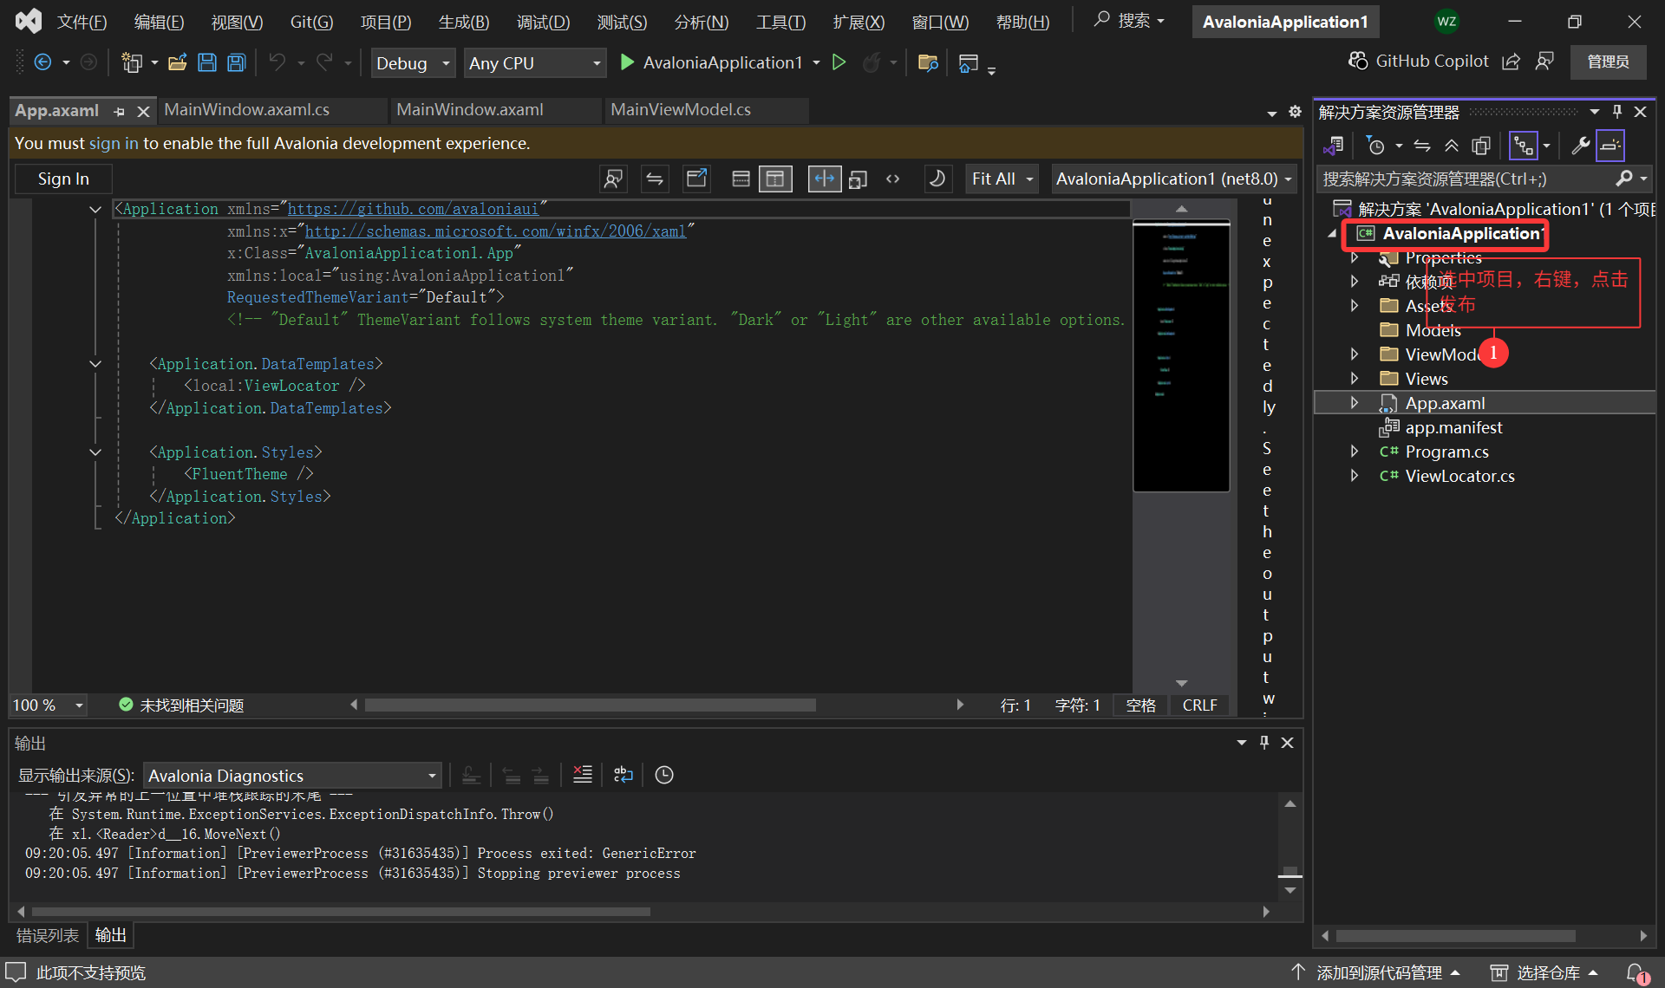Viewport: 1665px width, 988px height.
Task: Click the feedback person icon in title bar
Action: click(1544, 62)
